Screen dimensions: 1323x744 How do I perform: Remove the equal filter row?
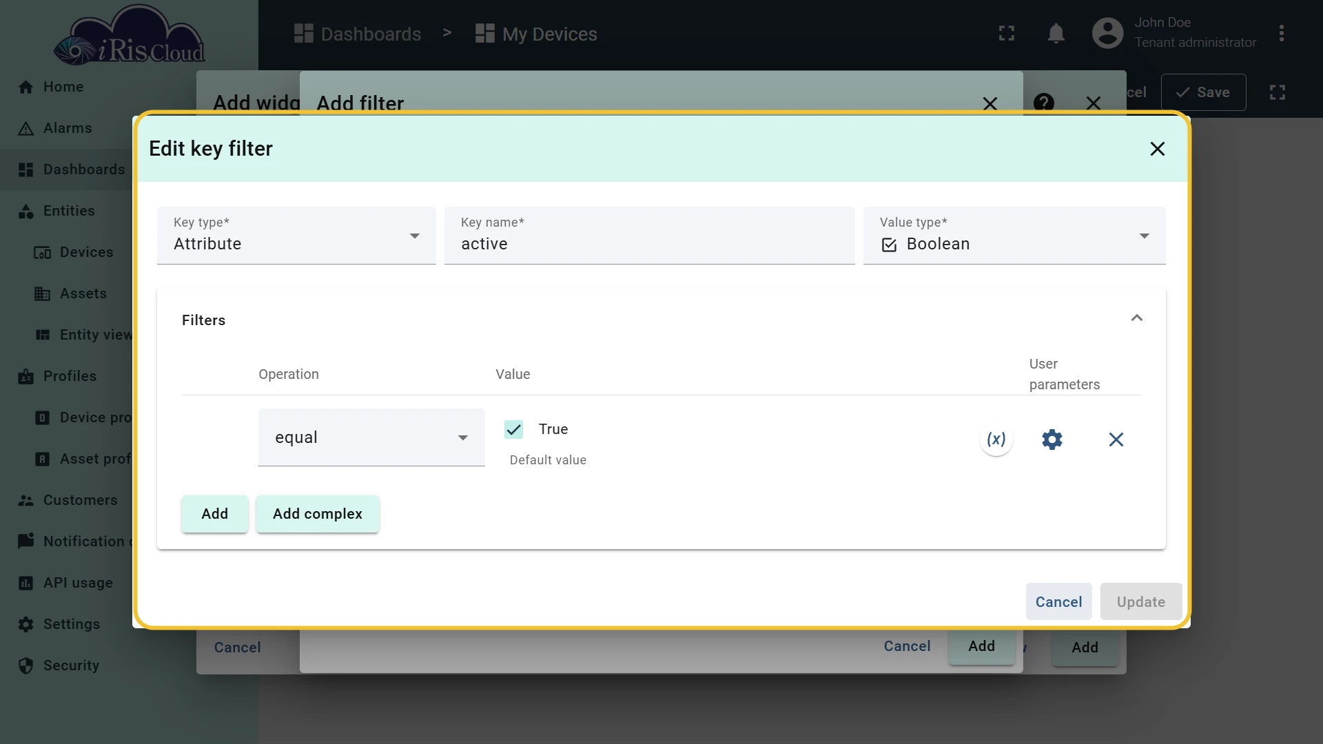1116,440
